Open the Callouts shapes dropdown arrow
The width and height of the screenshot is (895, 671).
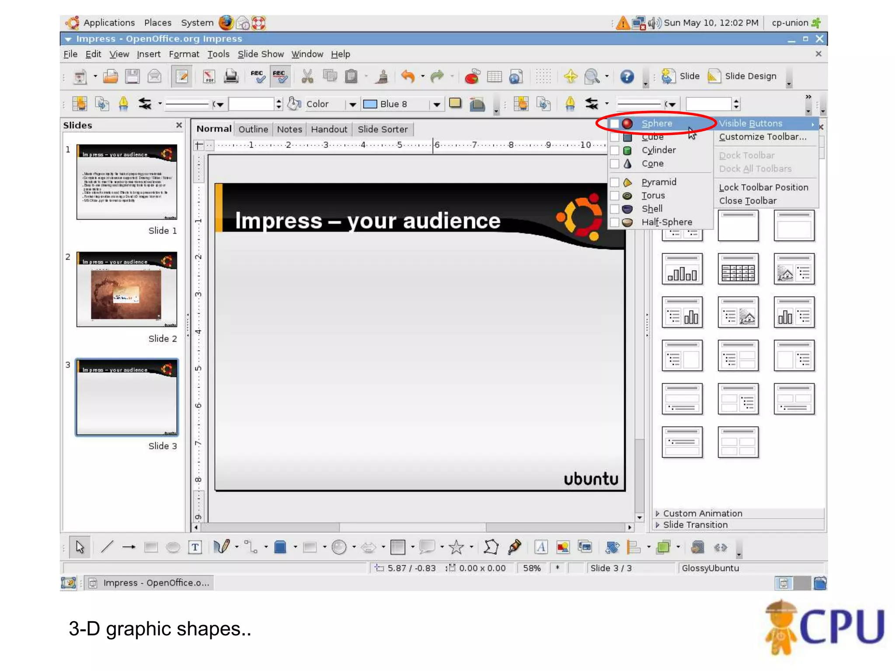(442, 547)
